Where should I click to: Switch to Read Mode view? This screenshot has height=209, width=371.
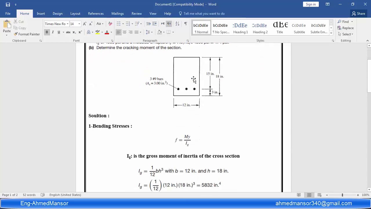[299, 195]
